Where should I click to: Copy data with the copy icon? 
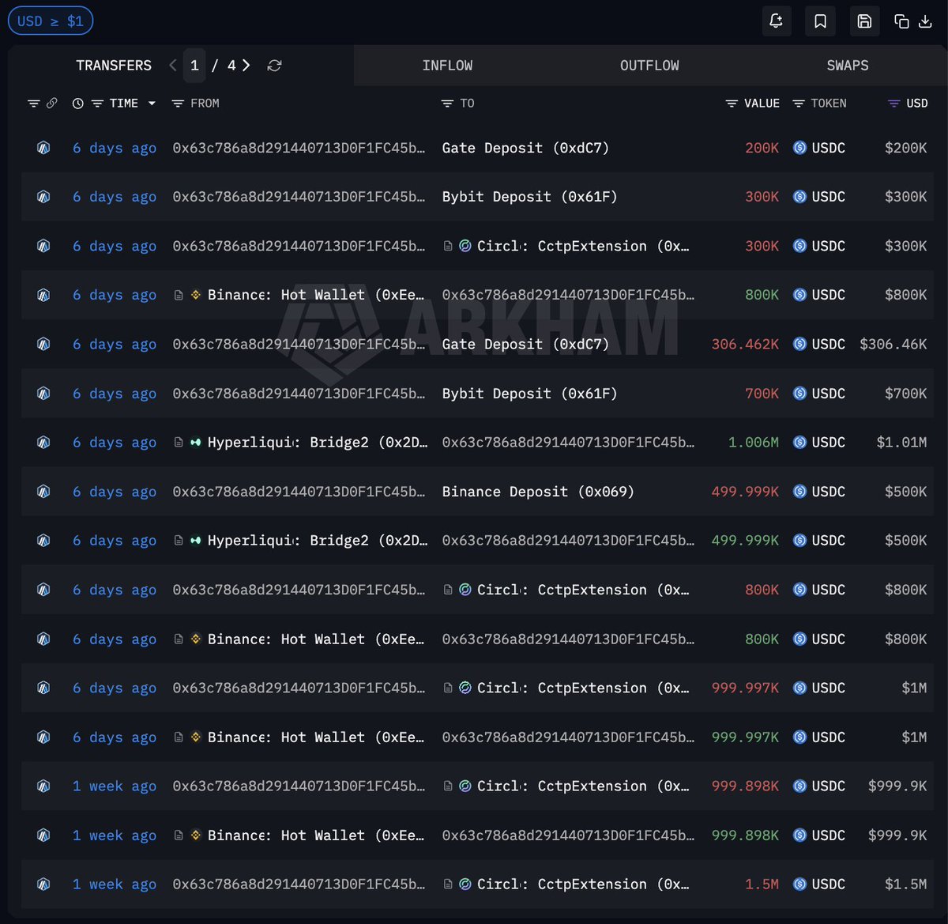(901, 21)
